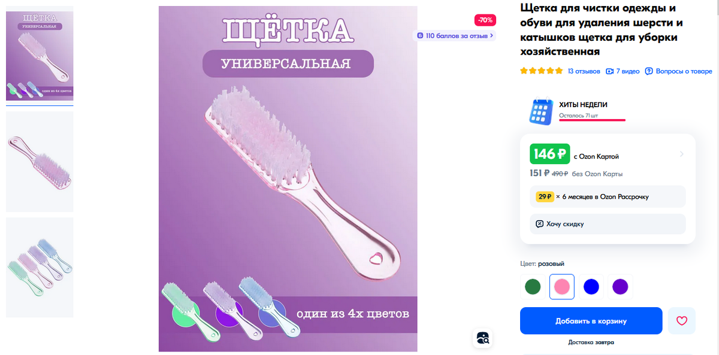The width and height of the screenshot is (719, 355).
Task: Click the five-star rating icons
Action: (x=542, y=71)
